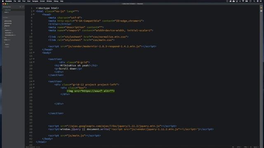Click the highlighted img tag on line 27
This screenshot has width=264, height=148.
click(91, 91)
